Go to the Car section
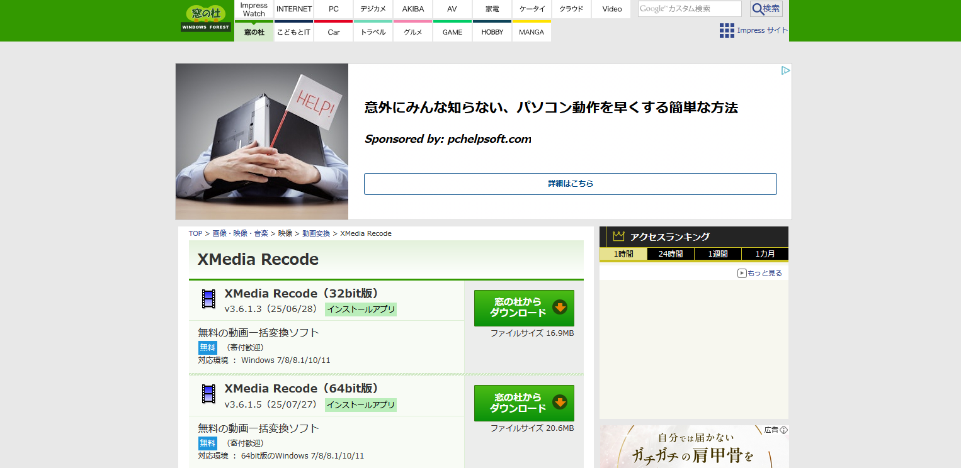 coord(334,31)
